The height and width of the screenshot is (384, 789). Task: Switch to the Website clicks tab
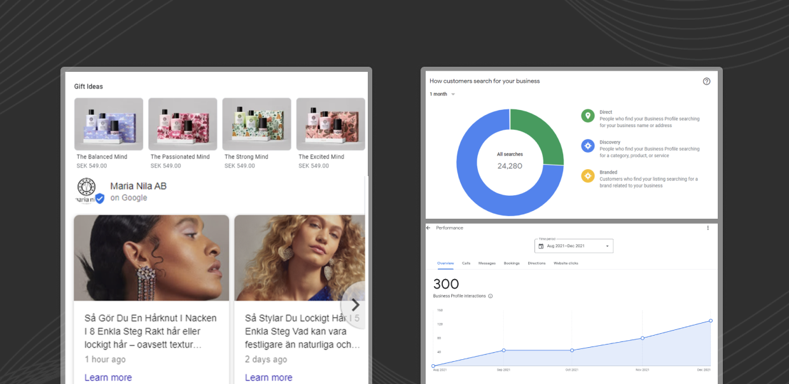566,263
